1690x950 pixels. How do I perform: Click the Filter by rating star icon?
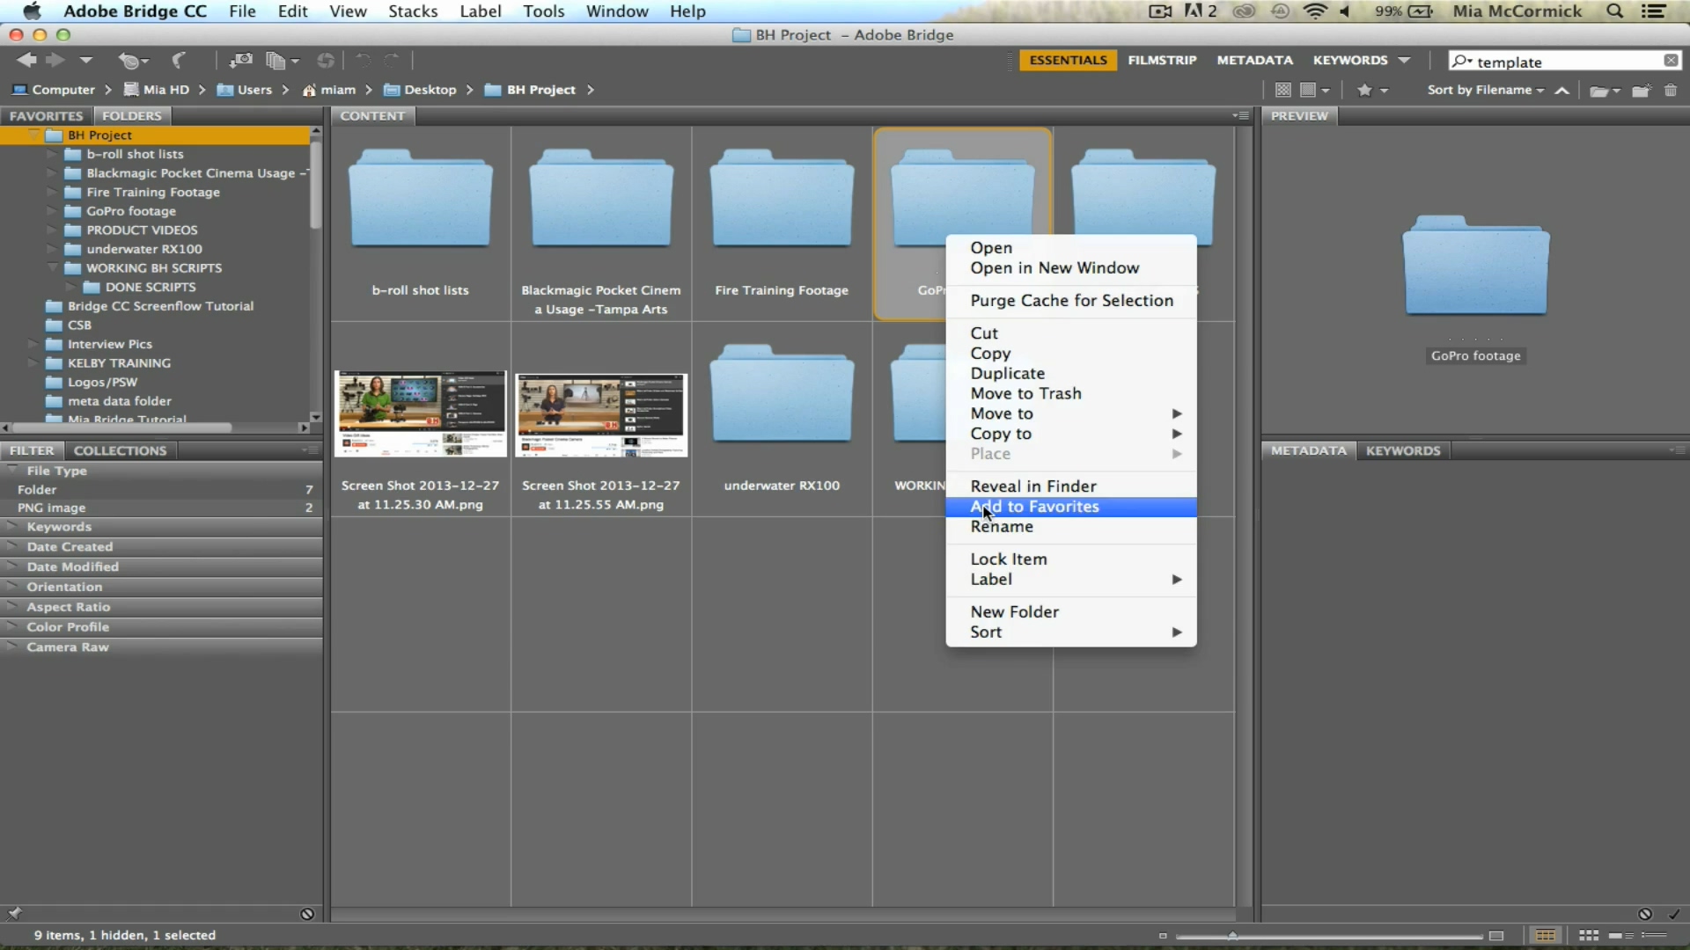point(1365,91)
